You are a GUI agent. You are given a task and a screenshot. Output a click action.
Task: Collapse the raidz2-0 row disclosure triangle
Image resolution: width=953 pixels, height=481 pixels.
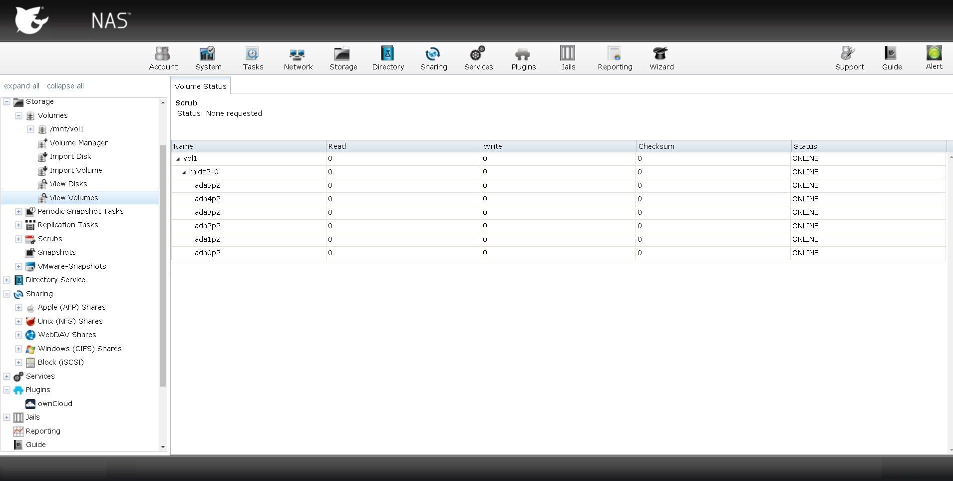click(184, 172)
